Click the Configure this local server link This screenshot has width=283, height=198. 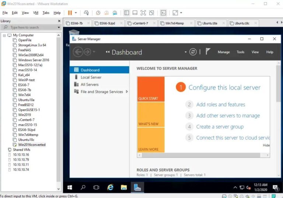224,87
